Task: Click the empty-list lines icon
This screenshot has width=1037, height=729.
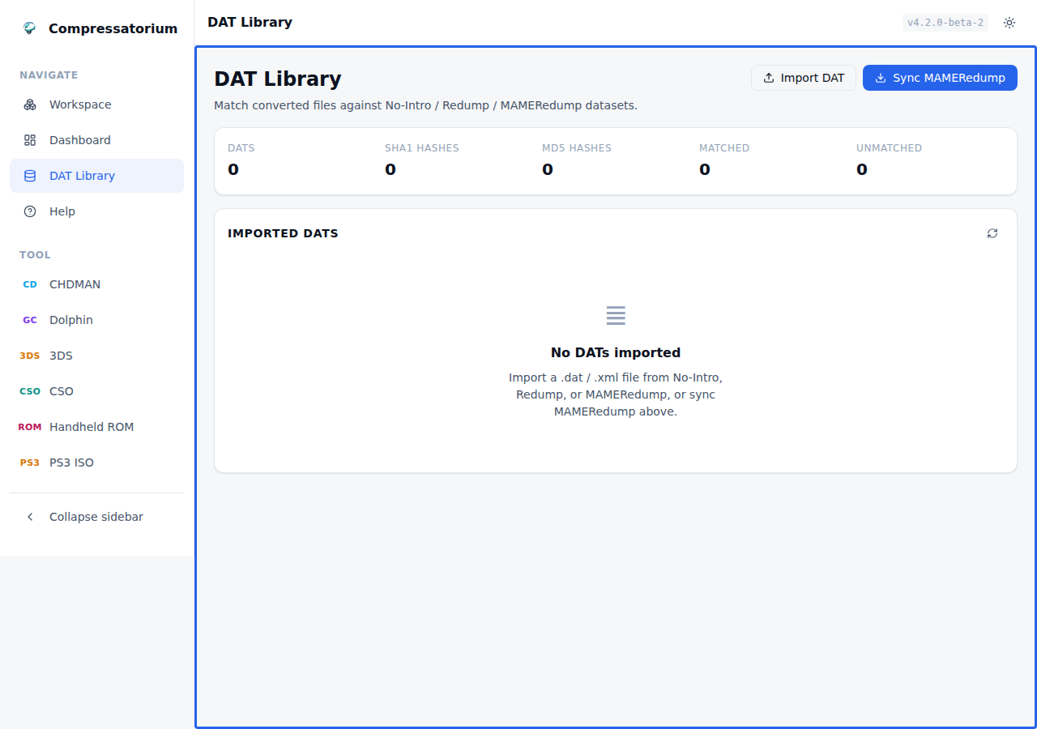Action: (x=616, y=316)
